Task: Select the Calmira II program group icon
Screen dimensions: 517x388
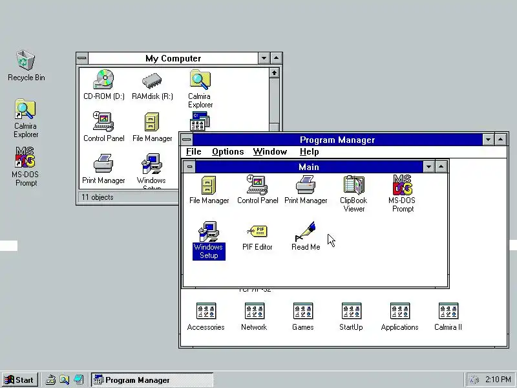Action: coord(448,317)
